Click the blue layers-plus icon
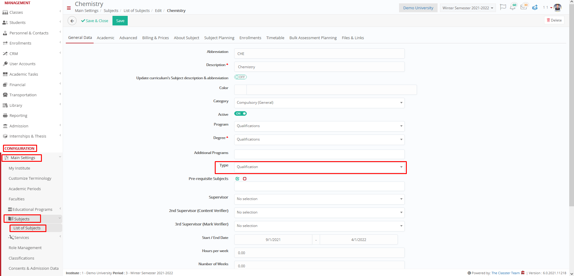This screenshot has width=574, height=276. coord(535,7)
